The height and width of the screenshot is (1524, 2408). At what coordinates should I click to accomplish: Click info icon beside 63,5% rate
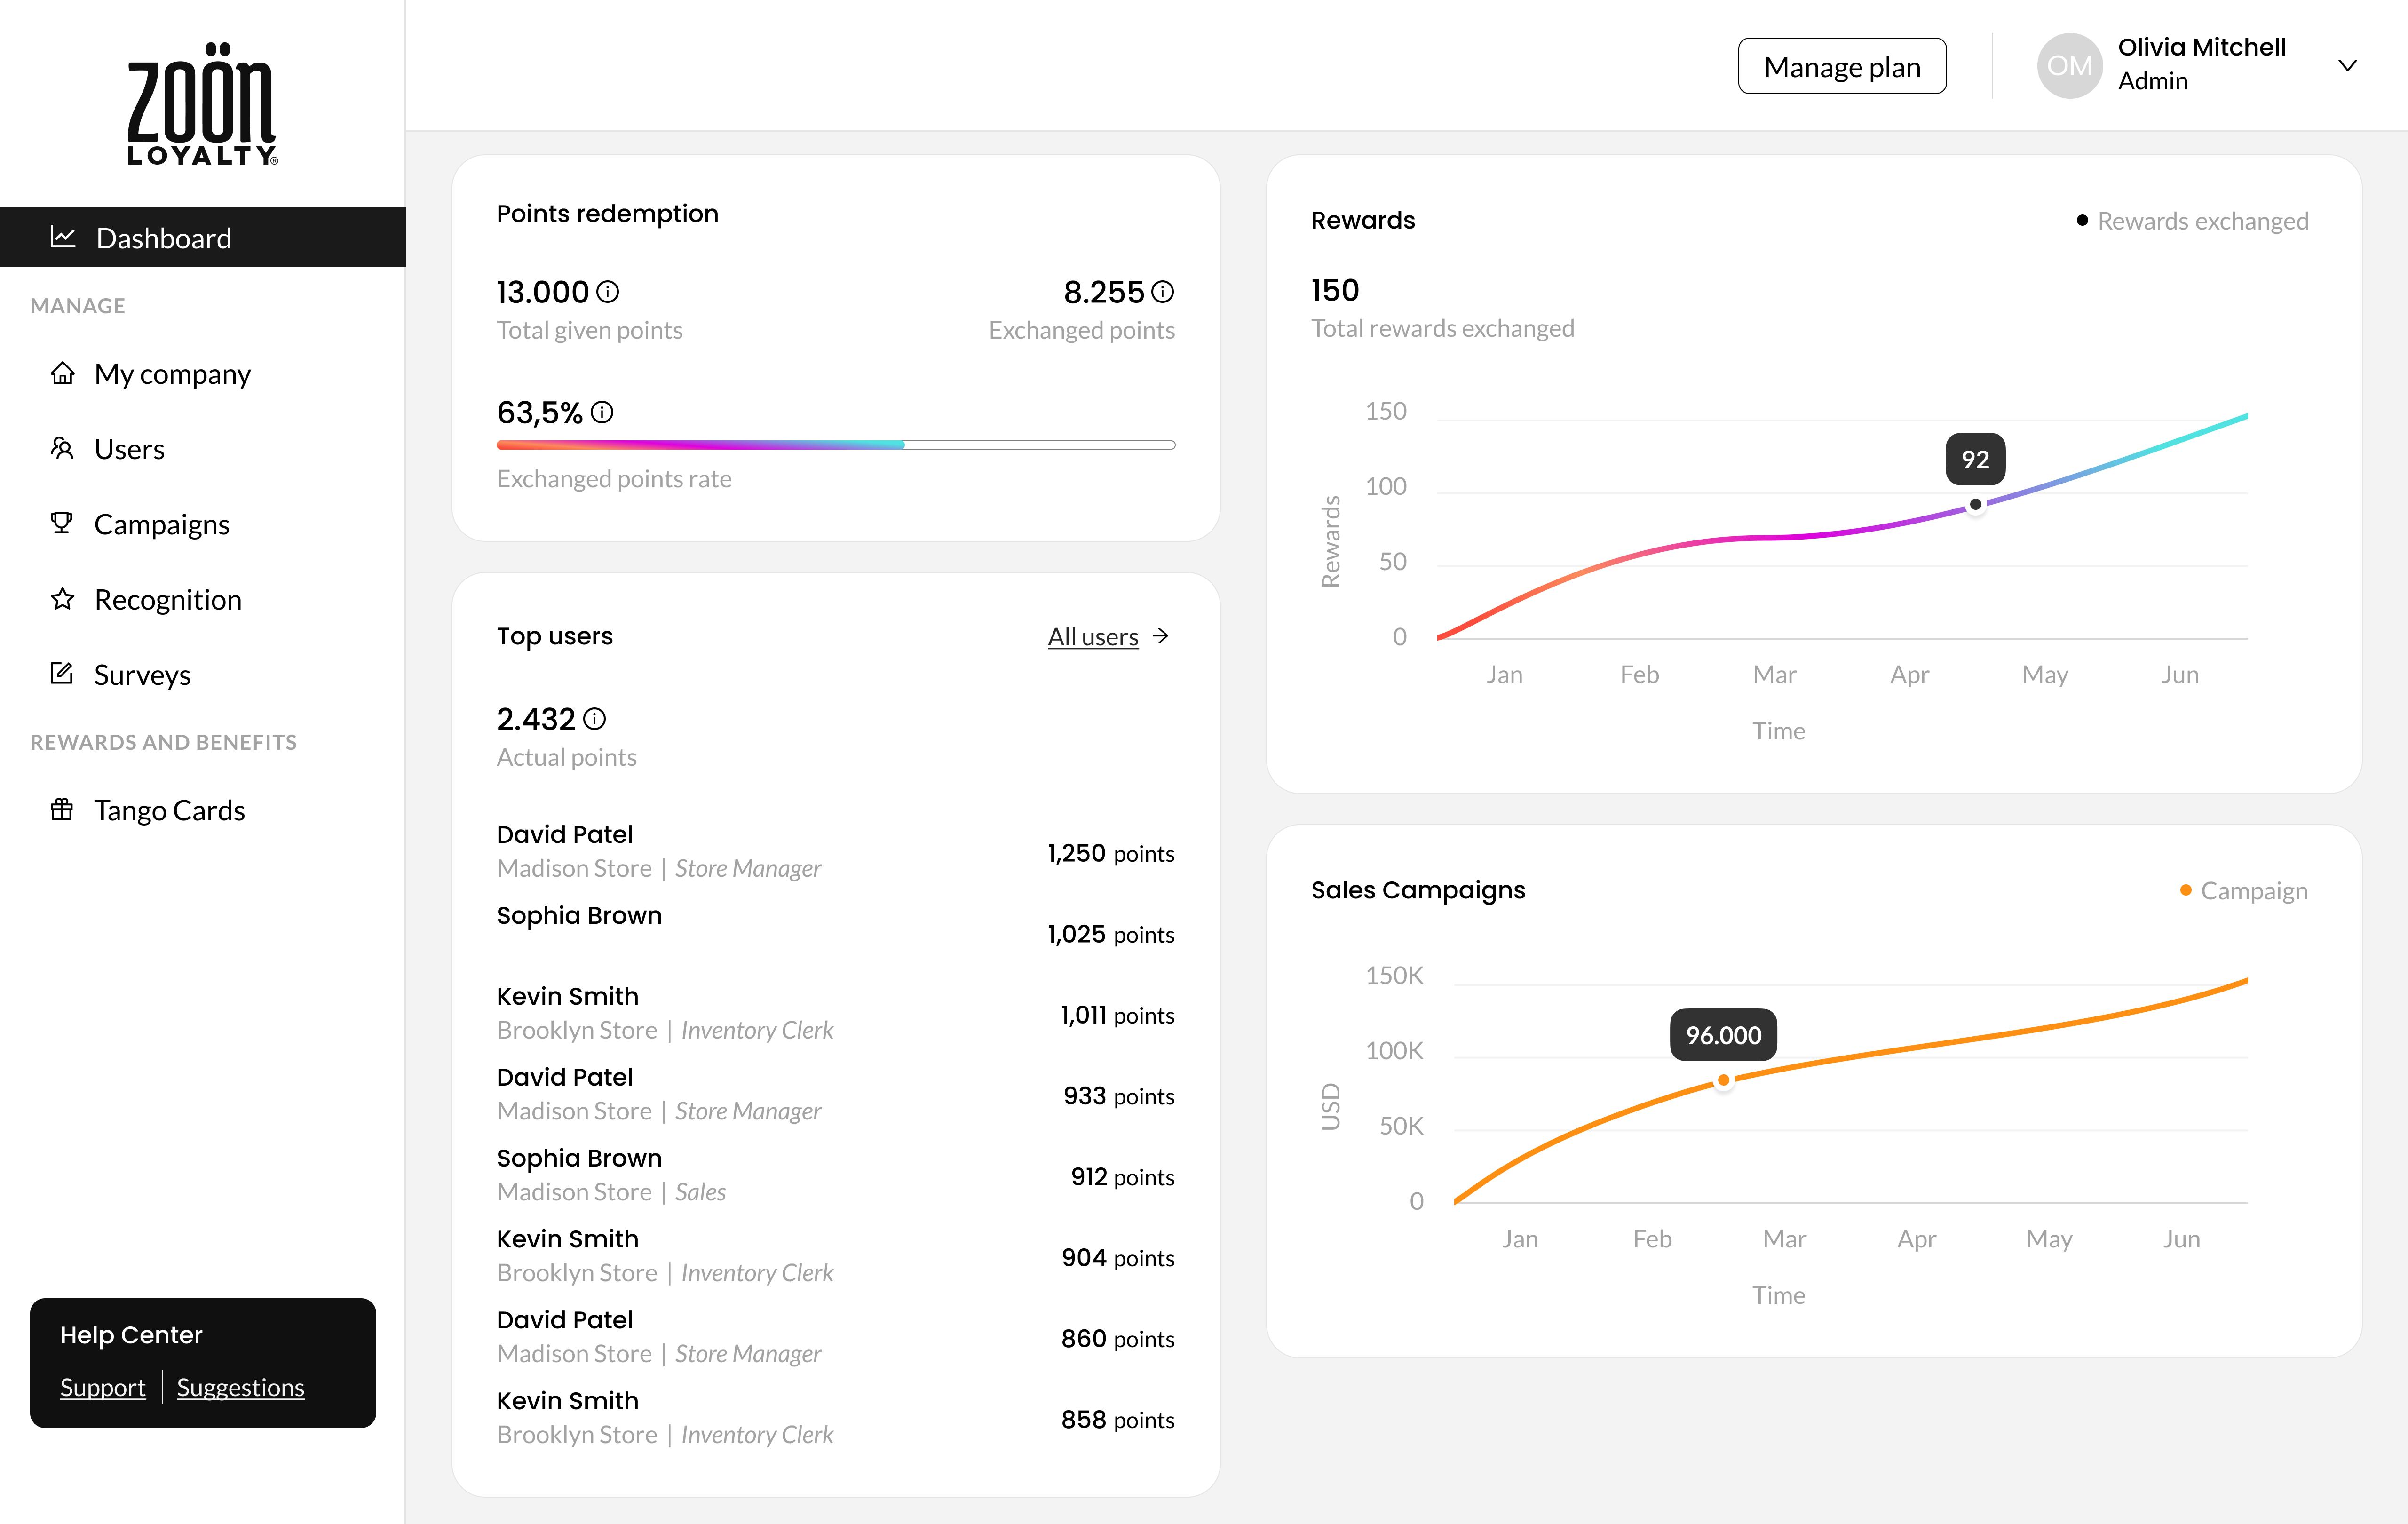point(602,412)
